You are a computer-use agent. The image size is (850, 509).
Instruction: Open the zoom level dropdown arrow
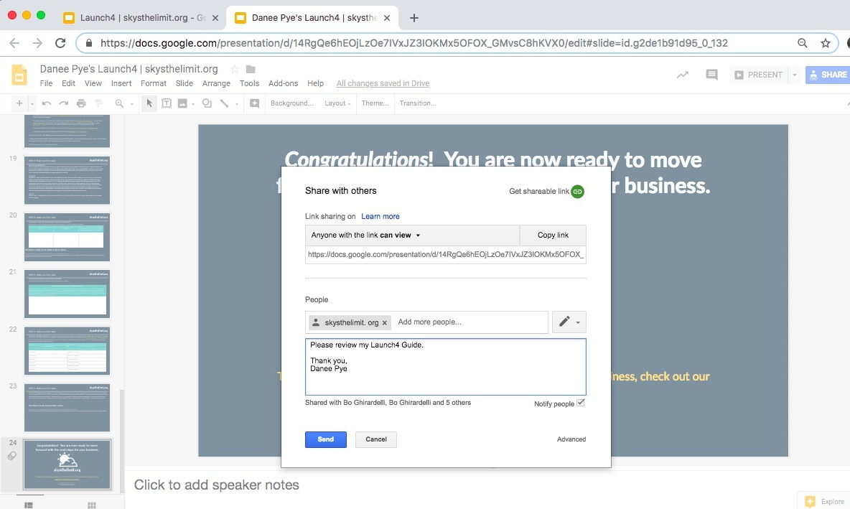(x=131, y=103)
